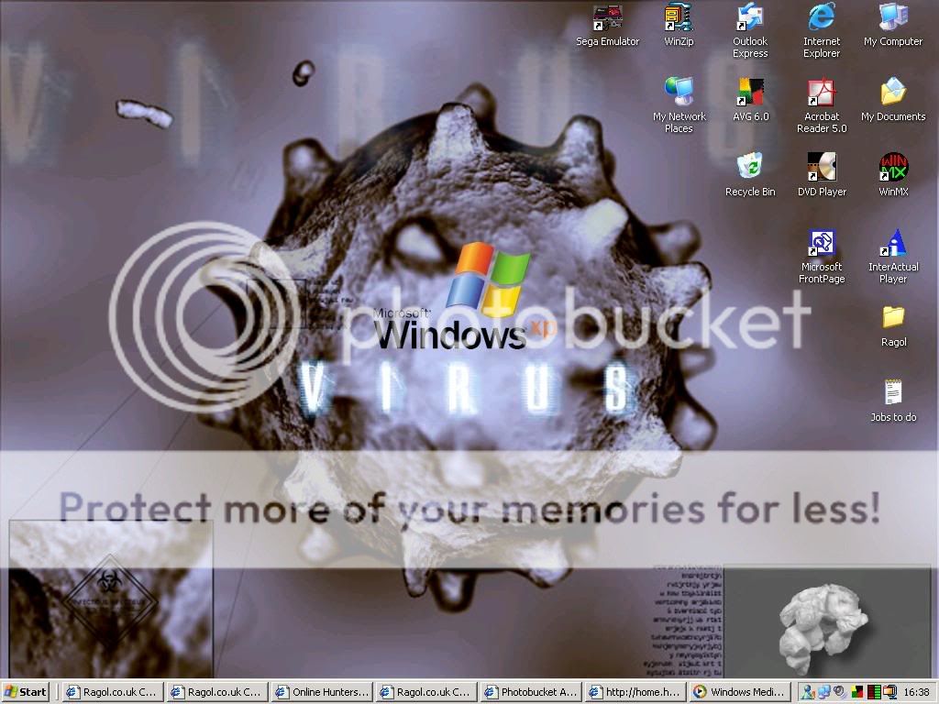This screenshot has height=704, width=939.
Task: Click the Jobs to do text file
Action: tap(892, 393)
